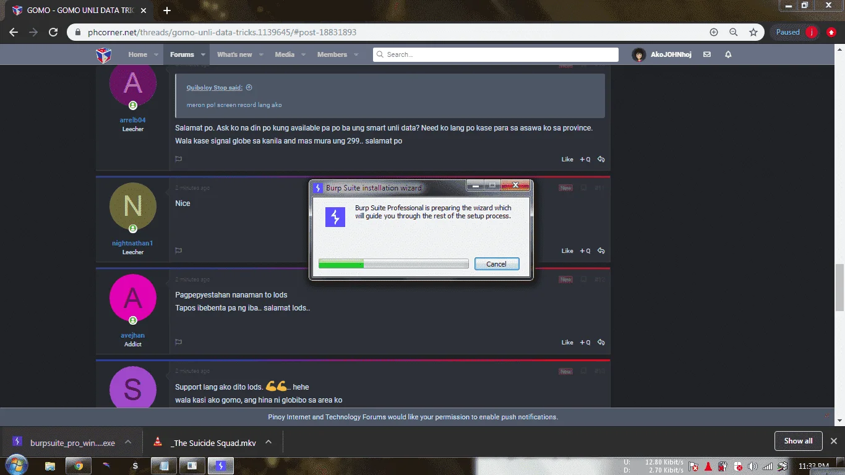Reload the phcorner thread page
This screenshot has width=845, height=475.
(x=53, y=32)
